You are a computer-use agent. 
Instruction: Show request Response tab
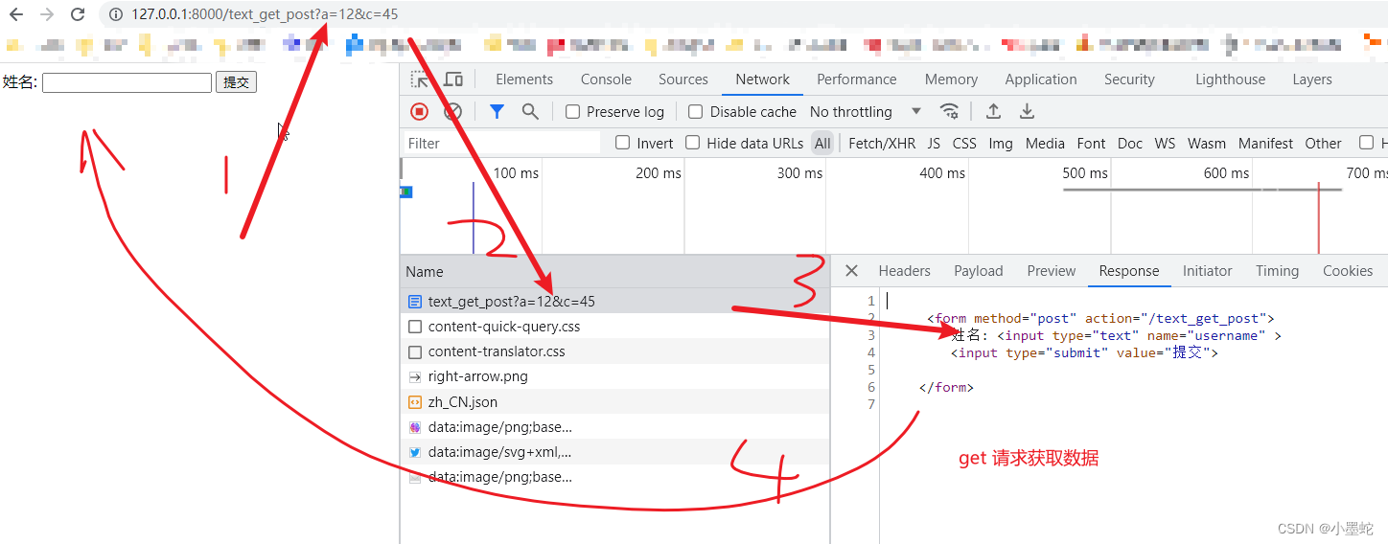(1129, 271)
